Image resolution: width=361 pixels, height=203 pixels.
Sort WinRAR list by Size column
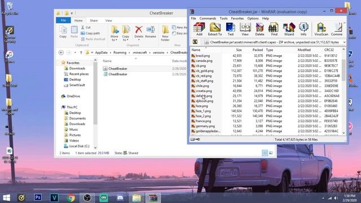232,50
